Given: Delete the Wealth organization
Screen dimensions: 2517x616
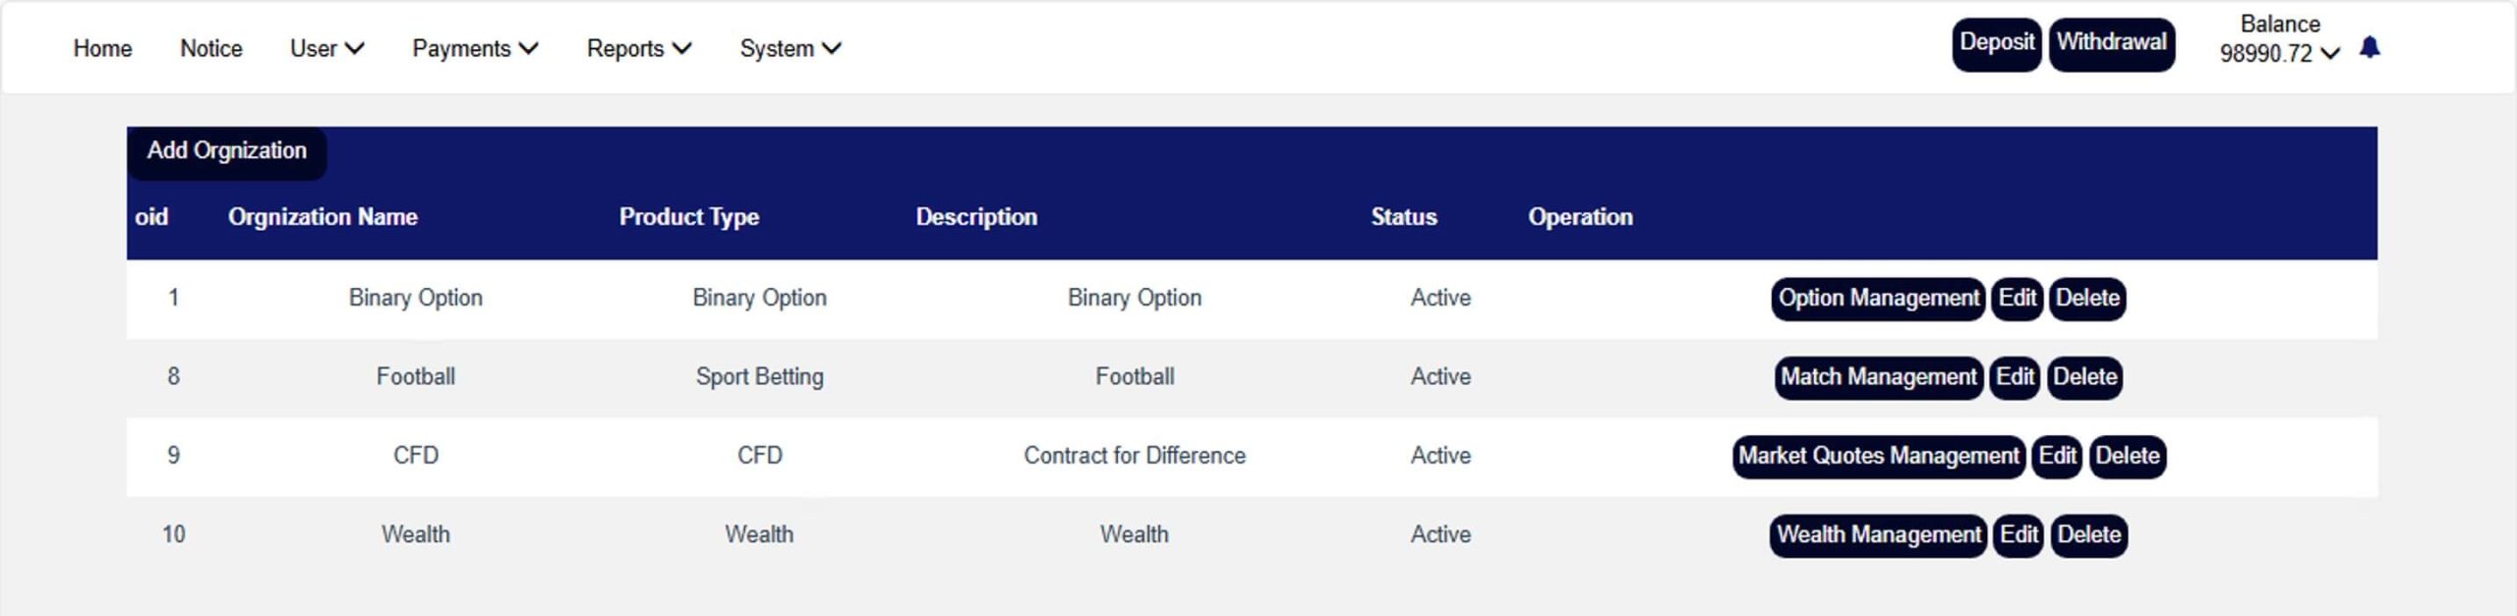Looking at the screenshot, I should tap(2088, 535).
